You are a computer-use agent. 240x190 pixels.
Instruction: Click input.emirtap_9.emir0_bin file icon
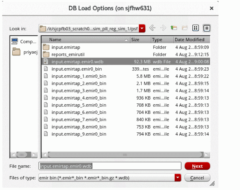46,134
